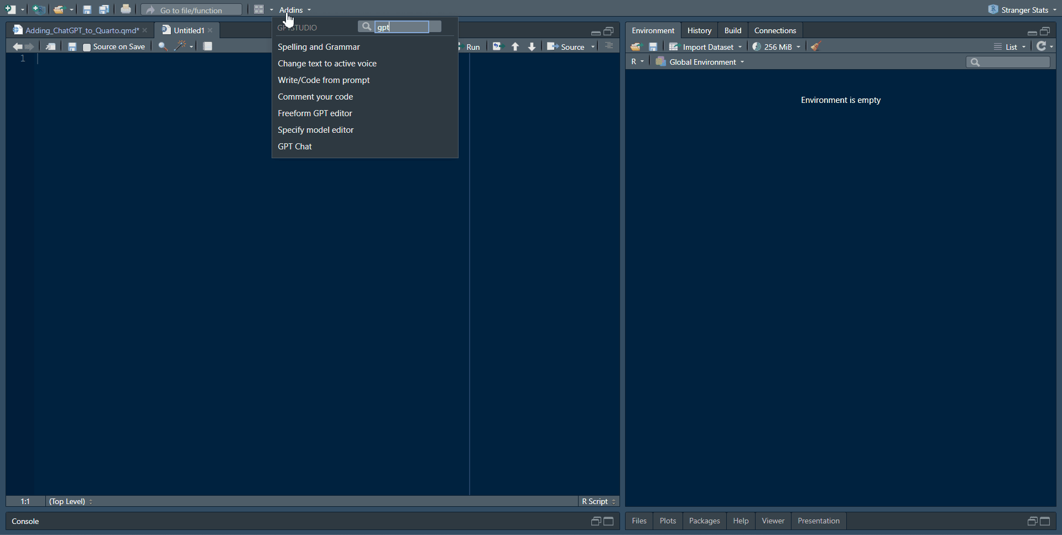Open the Addins dropdown

(x=295, y=10)
